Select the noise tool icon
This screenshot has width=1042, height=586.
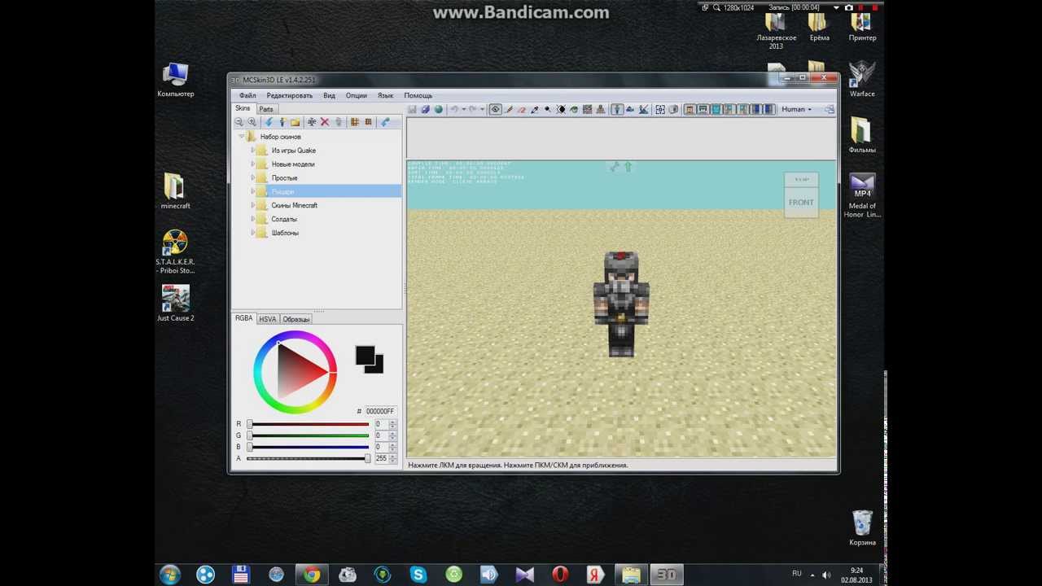[587, 109]
